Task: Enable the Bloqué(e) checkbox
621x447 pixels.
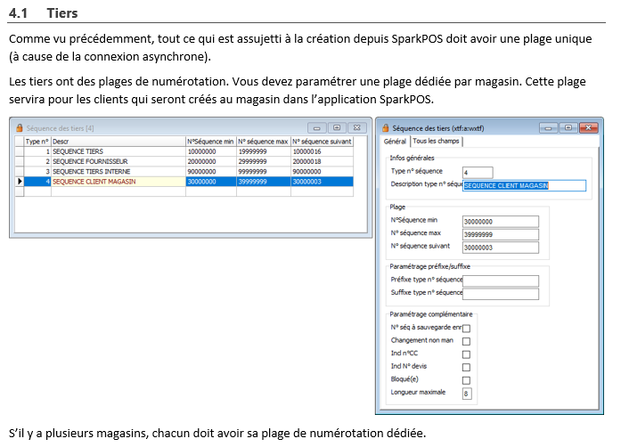Action: [x=466, y=380]
